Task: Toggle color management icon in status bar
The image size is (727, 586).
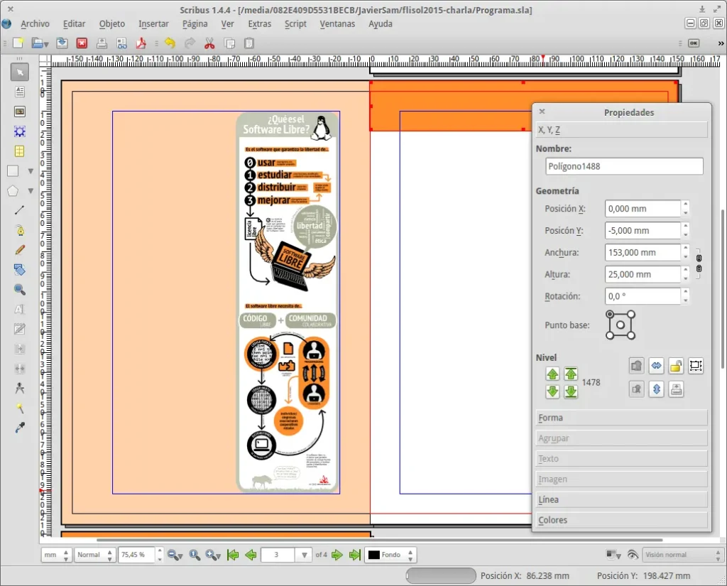Action: [x=613, y=555]
